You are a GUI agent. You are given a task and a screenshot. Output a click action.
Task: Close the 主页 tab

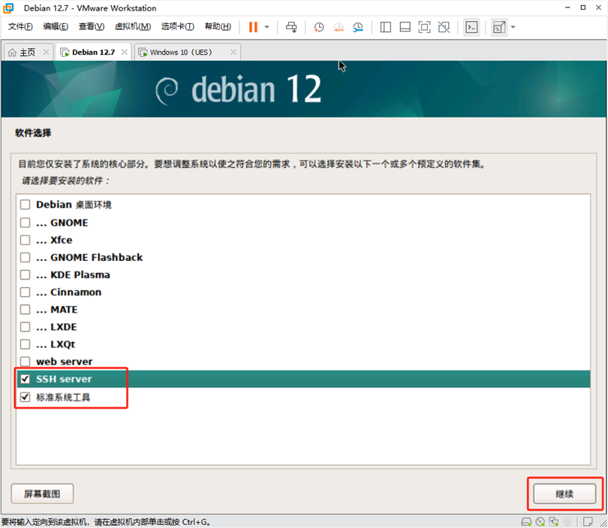click(x=46, y=52)
